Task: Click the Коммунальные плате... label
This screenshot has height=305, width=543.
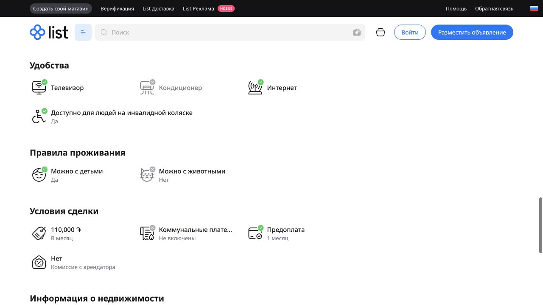Action: point(196,230)
